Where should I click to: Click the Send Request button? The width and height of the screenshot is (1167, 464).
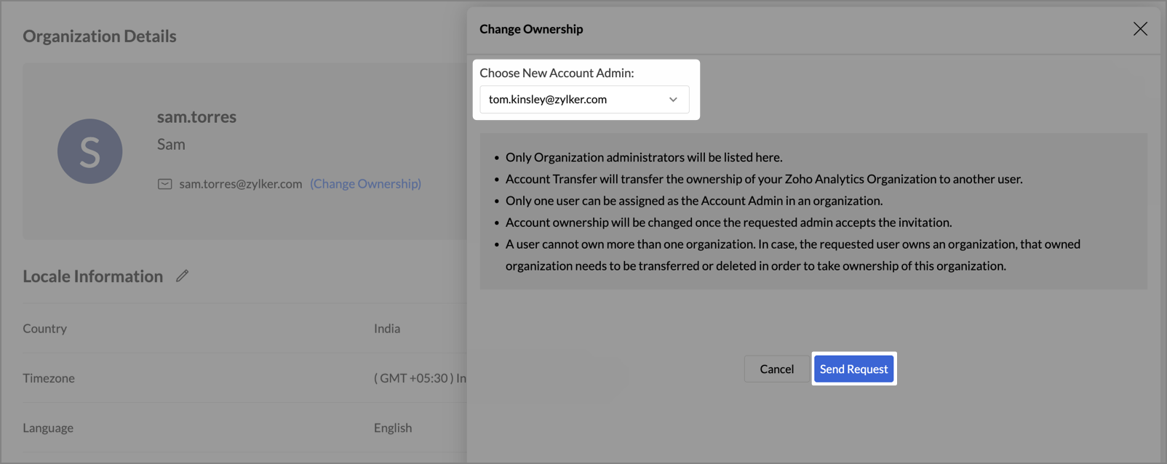pos(853,369)
